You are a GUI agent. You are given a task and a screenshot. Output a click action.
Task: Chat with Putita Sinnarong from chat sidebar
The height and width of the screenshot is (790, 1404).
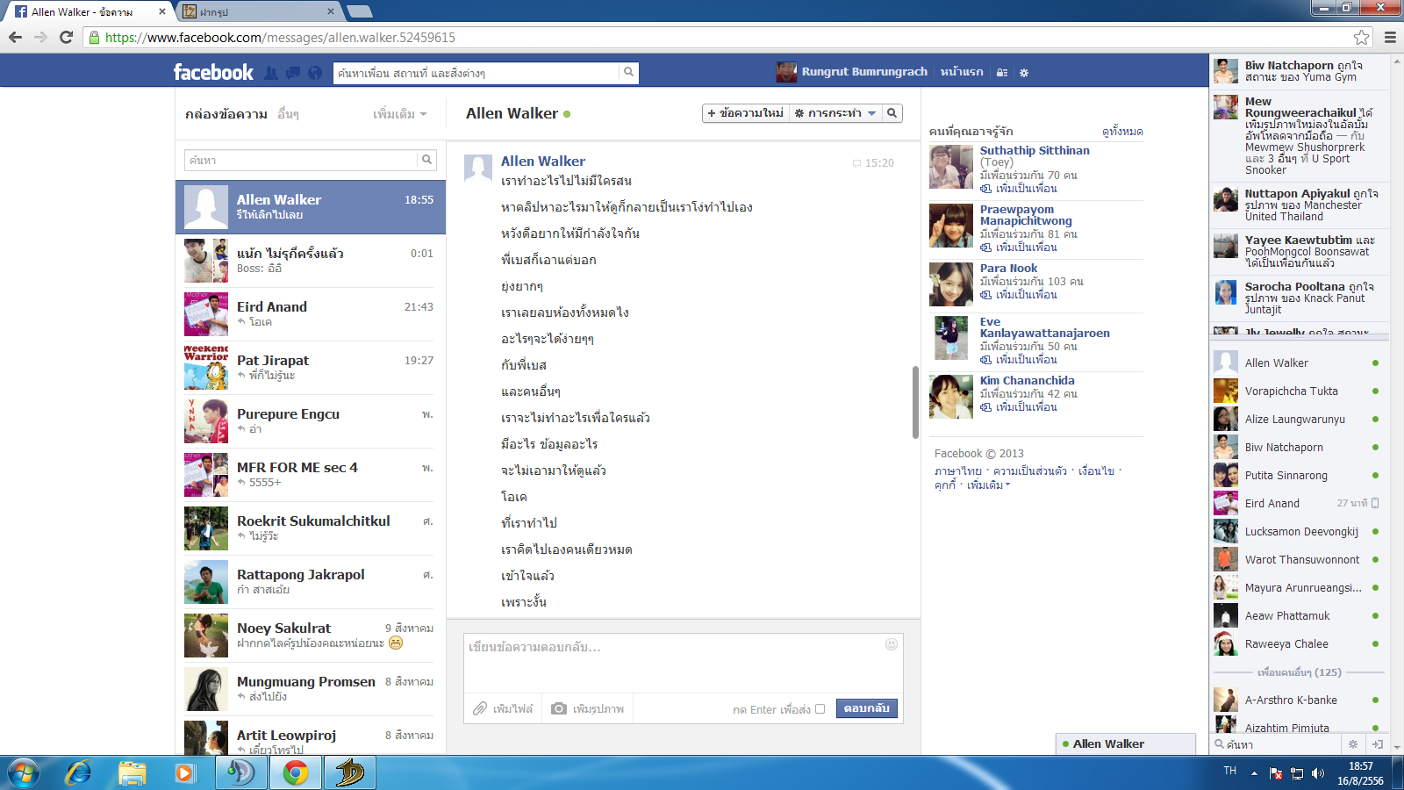[x=1299, y=476]
